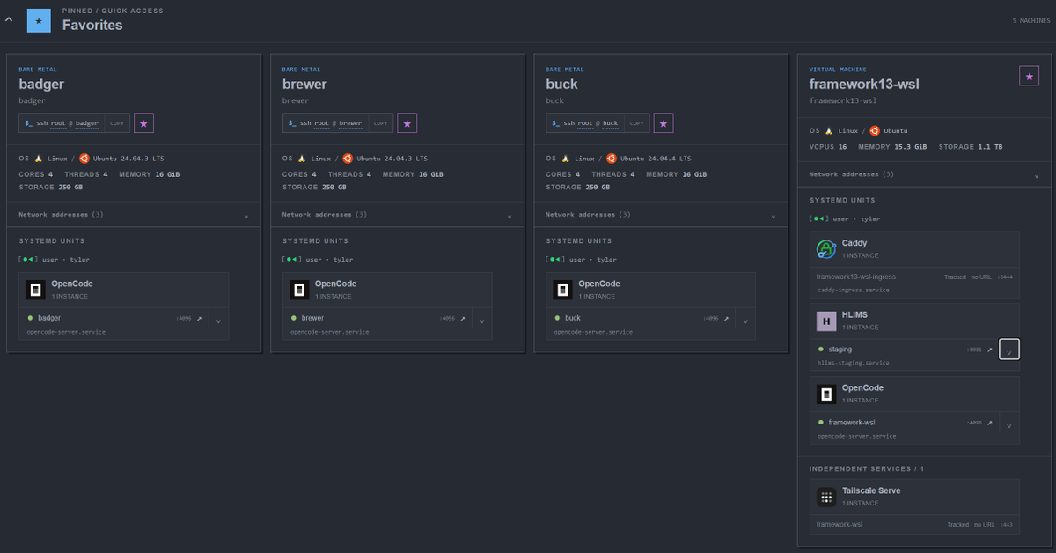
Task: Click the OpenCode app icon on buck card
Action: (x=562, y=289)
